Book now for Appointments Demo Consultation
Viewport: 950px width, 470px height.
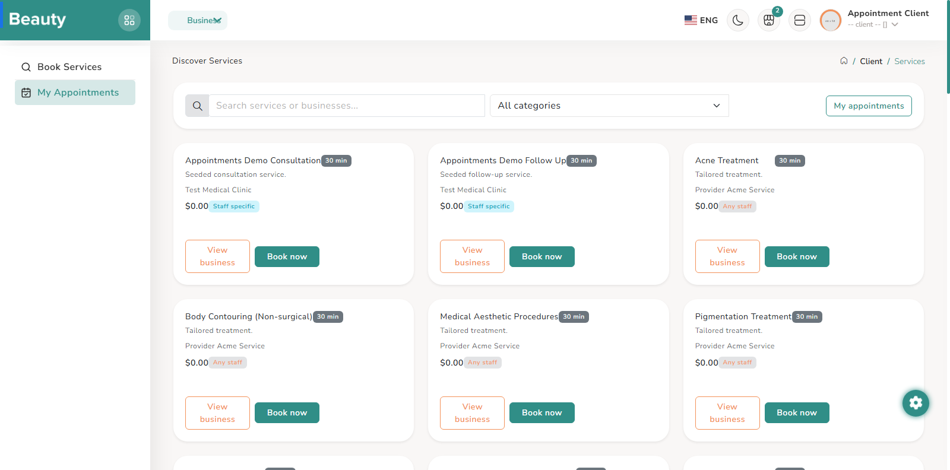pyautogui.click(x=287, y=256)
